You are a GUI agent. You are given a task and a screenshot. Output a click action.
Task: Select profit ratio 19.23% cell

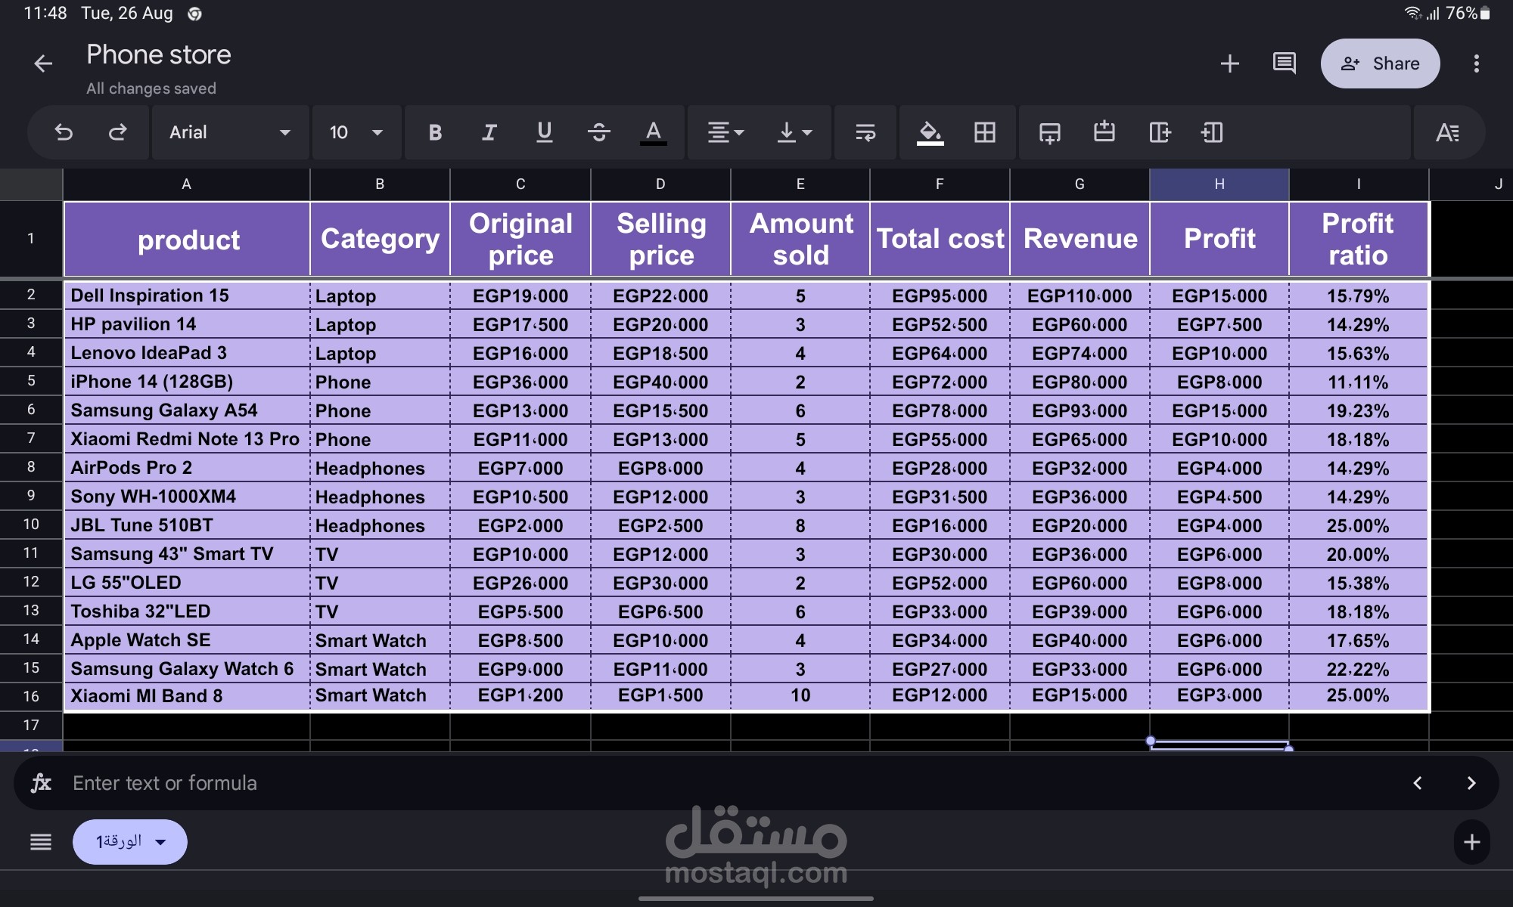[1359, 410]
